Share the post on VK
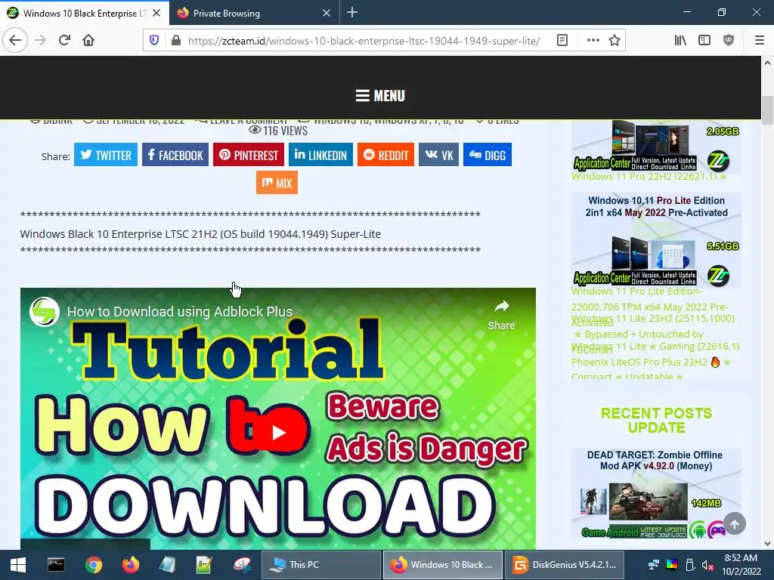The height and width of the screenshot is (580, 774). tap(439, 155)
